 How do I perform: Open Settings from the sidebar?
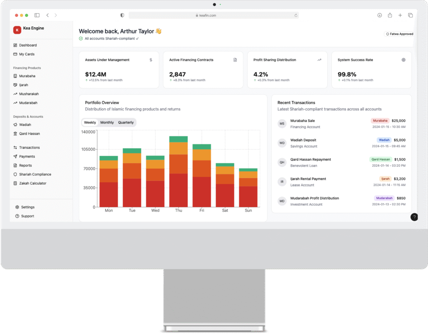click(28, 207)
